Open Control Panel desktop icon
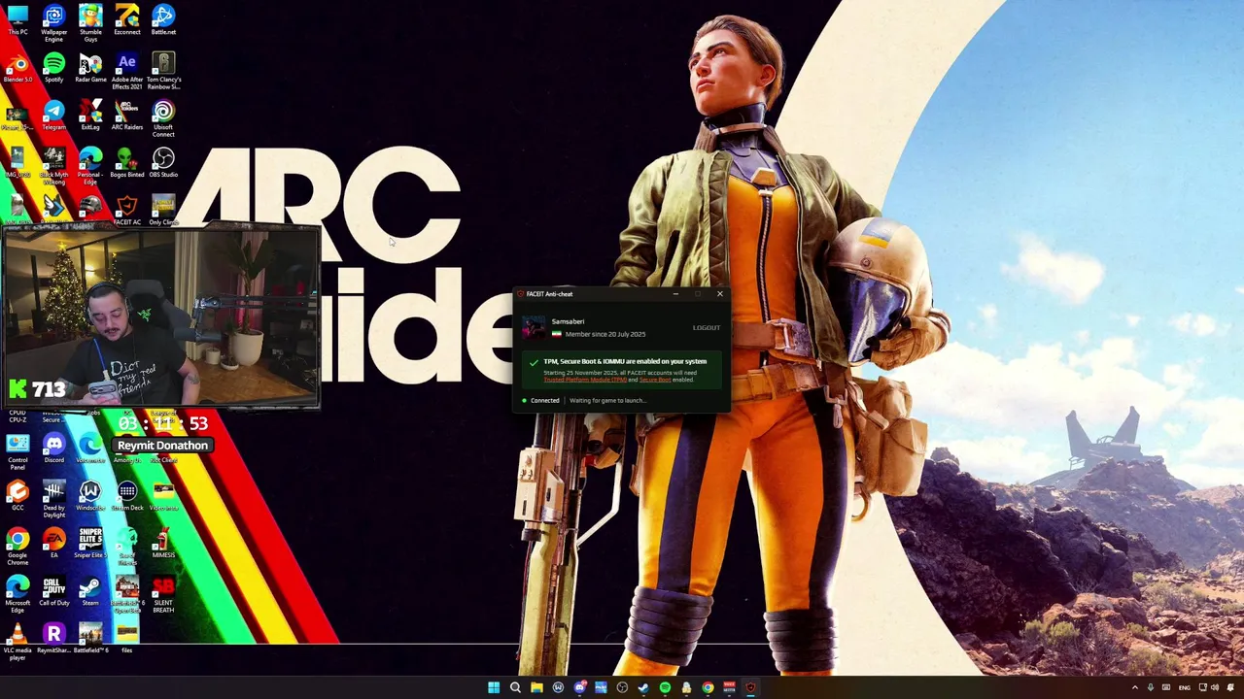This screenshot has height=699, width=1244. pyautogui.click(x=17, y=451)
